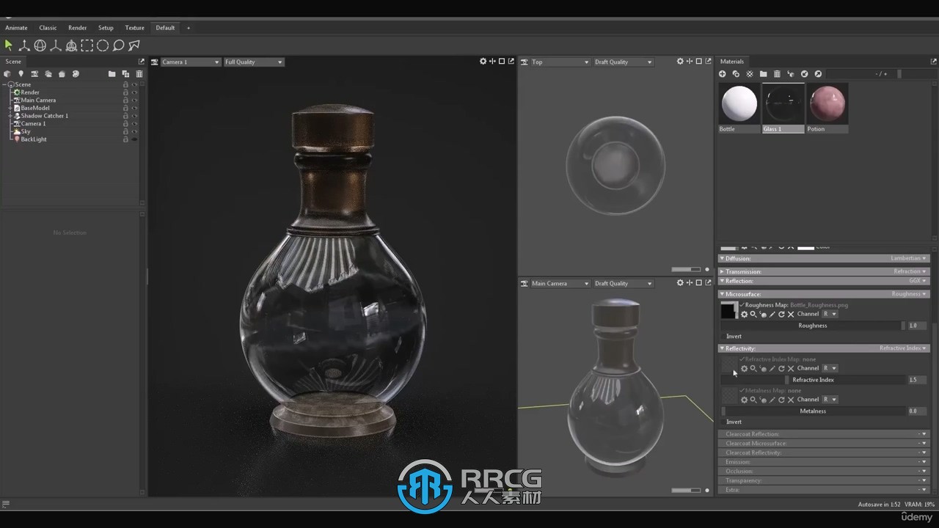Reload Roughness Map texture icon
This screenshot has width=939, height=528.
click(x=781, y=315)
